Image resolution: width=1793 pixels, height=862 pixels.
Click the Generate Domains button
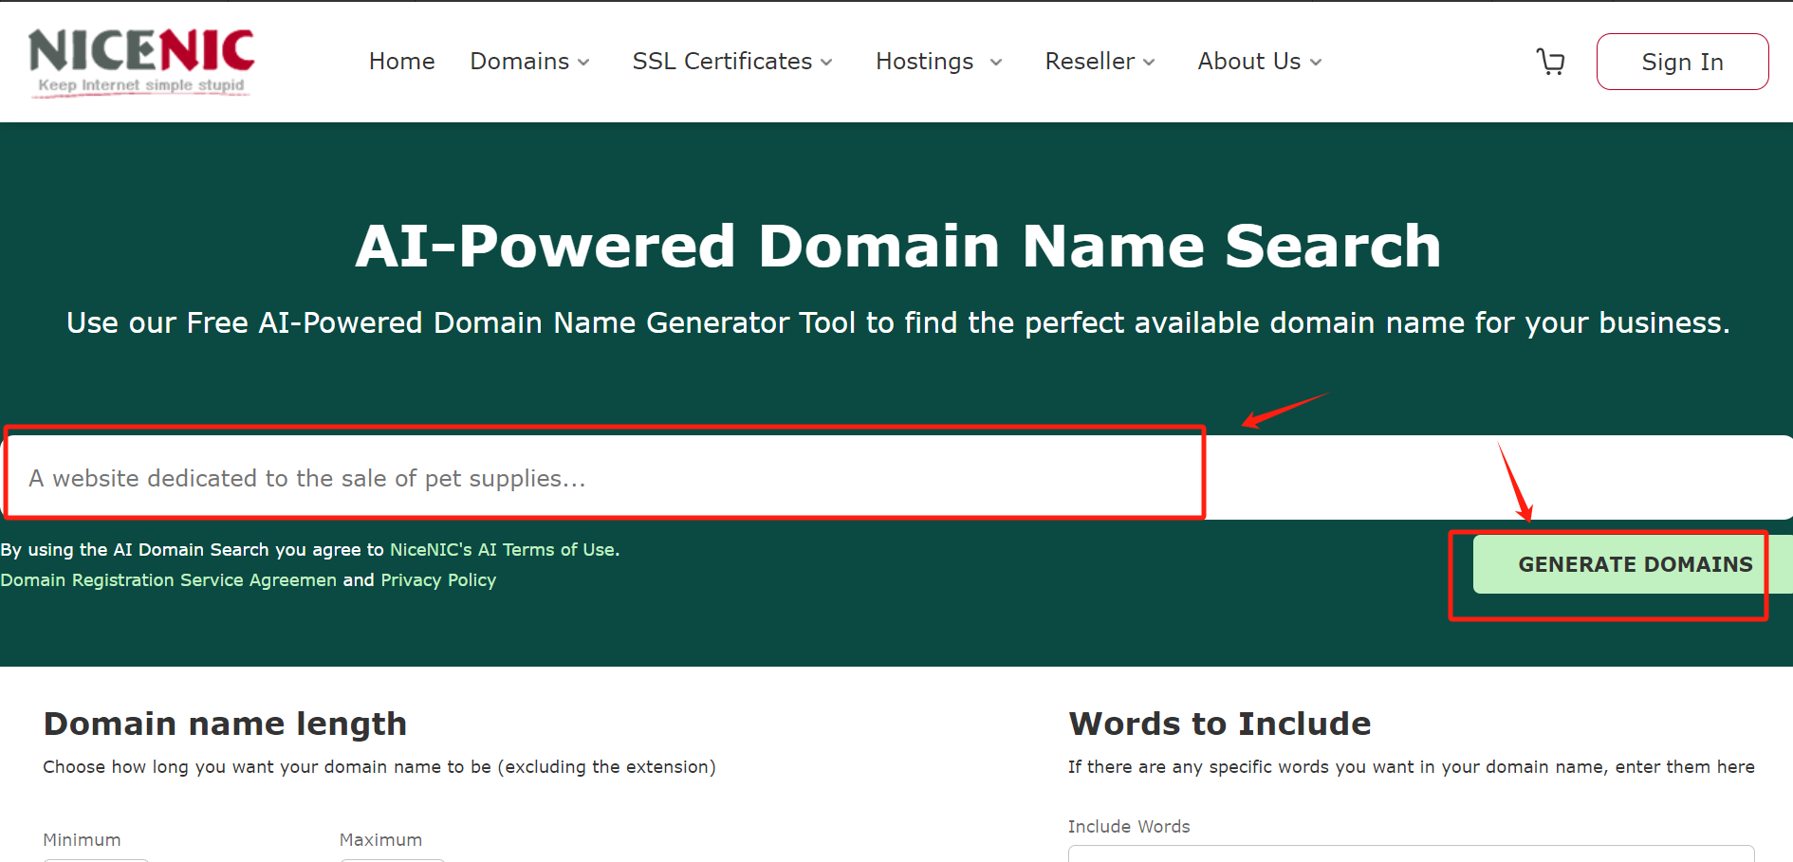pyautogui.click(x=1634, y=564)
